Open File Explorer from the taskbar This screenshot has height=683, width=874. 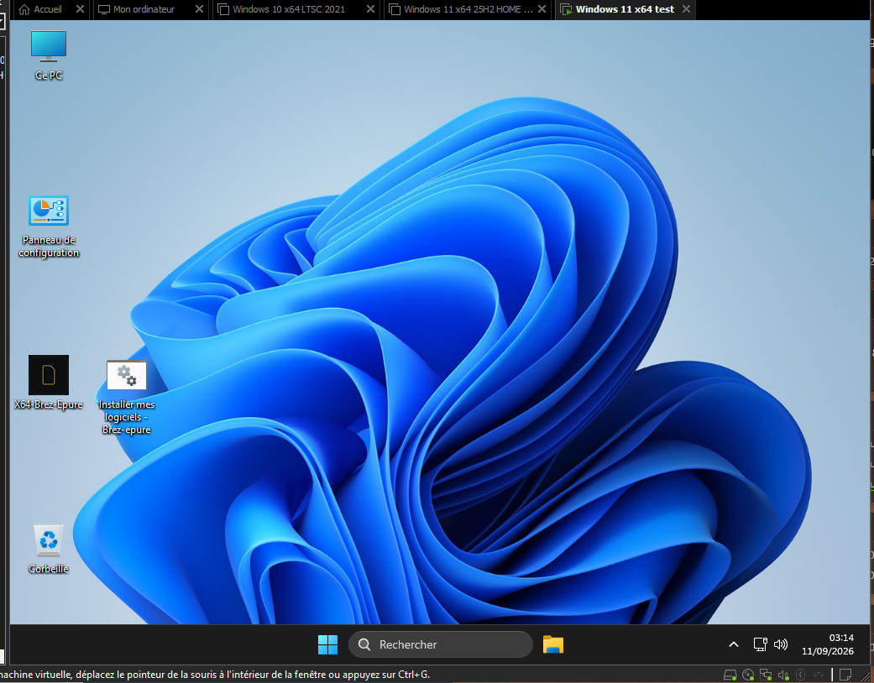[x=553, y=644]
